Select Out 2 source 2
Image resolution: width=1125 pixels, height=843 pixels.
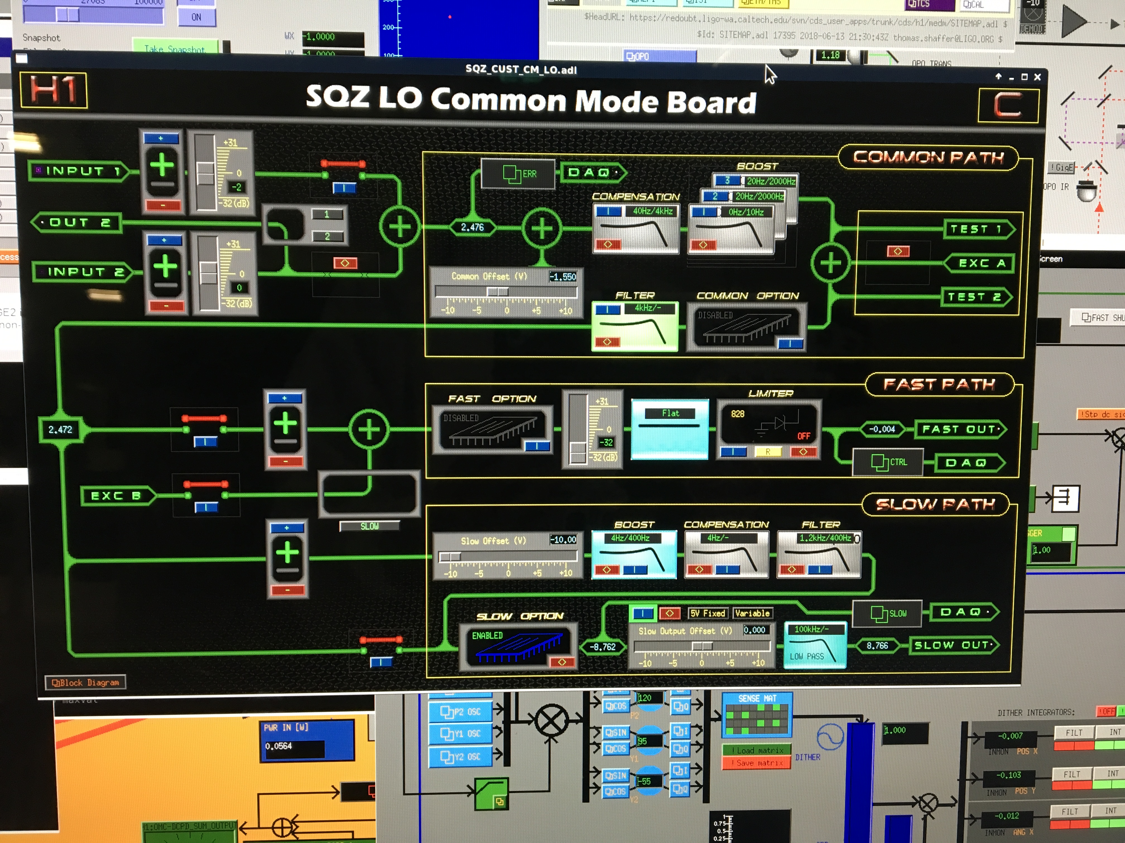328,236
